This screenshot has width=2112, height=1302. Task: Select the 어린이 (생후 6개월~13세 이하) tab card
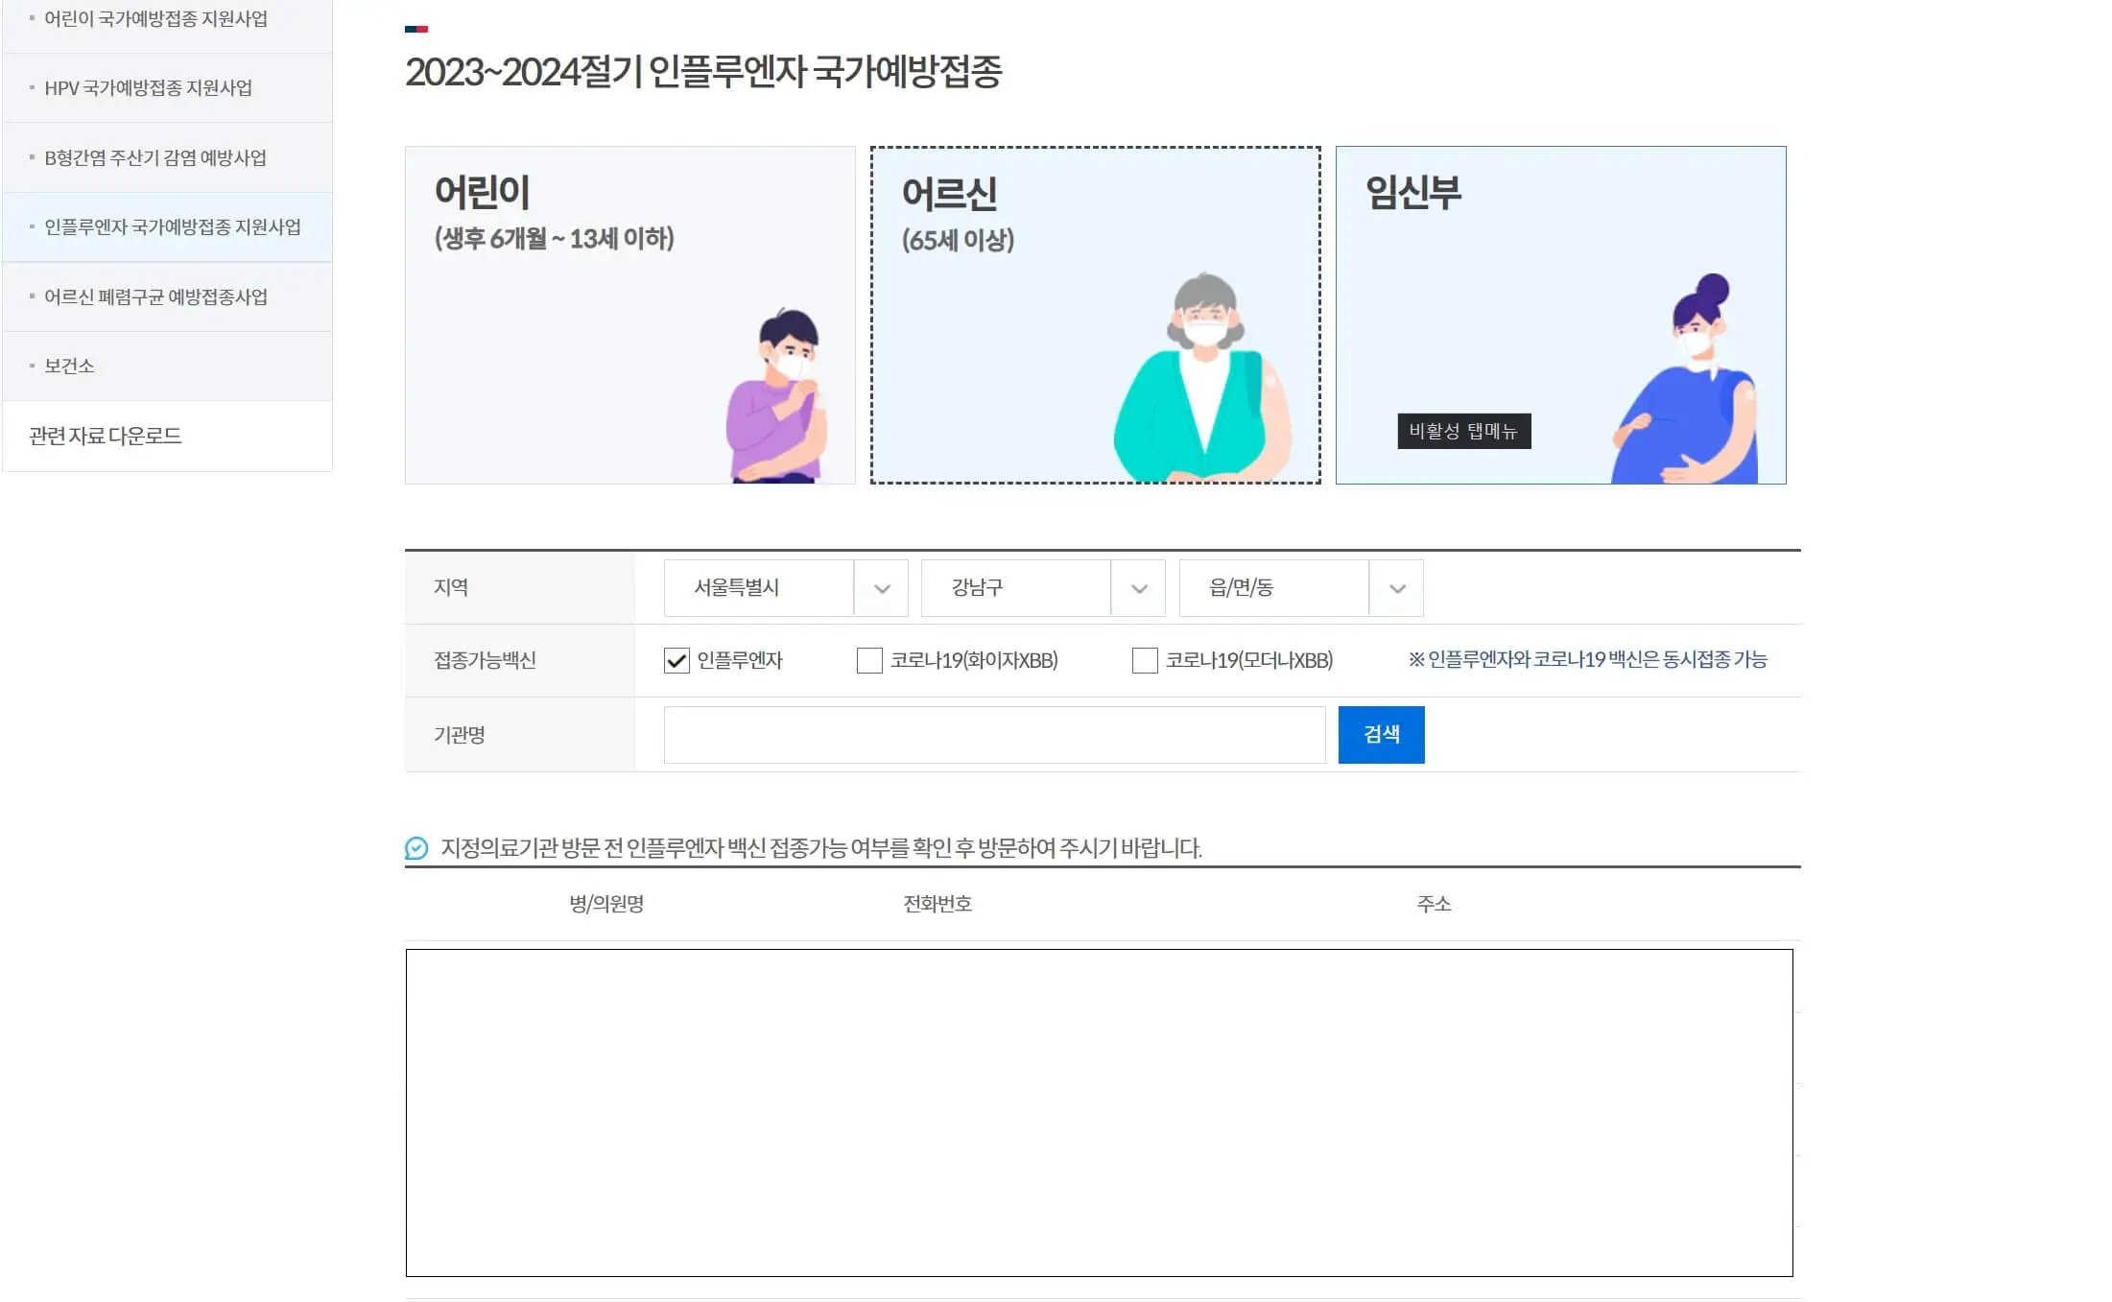[629, 315]
